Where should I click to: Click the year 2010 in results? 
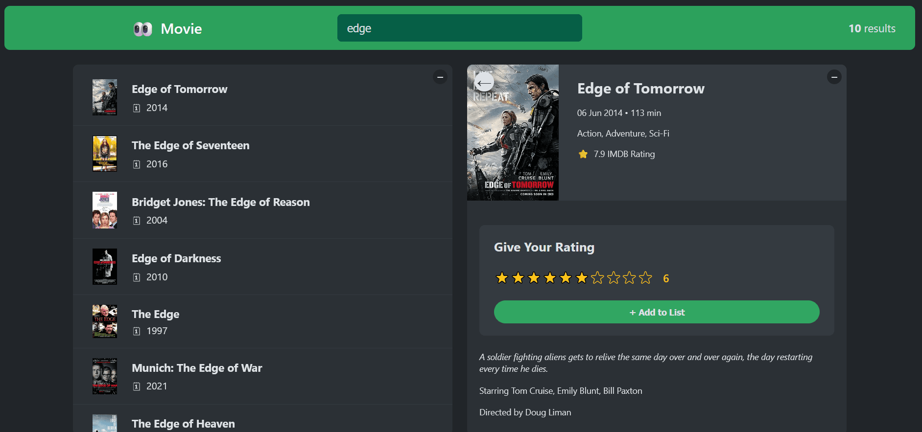(x=157, y=277)
